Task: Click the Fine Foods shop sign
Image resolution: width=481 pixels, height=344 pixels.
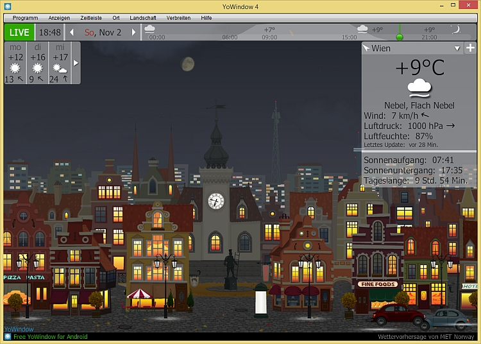Action: point(378,284)
